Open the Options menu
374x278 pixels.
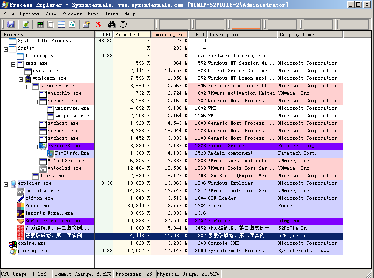[30, 14]
